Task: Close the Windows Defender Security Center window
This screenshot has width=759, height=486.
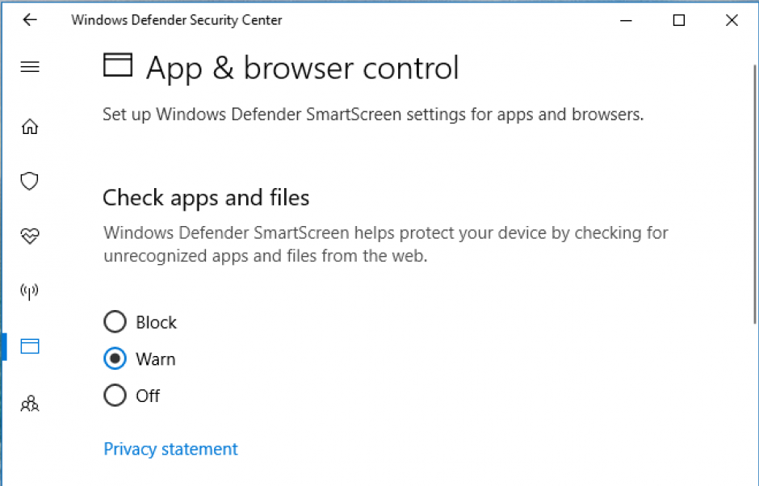Action: (x=732, y=20)
